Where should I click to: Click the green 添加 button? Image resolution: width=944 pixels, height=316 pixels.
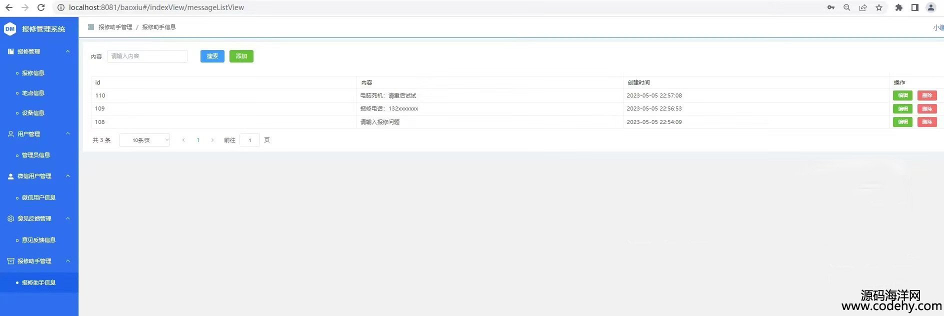(x=241, y=56)
